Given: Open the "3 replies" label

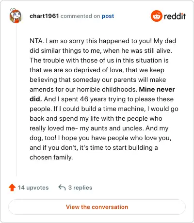Looking at the screenshot, I should (x=80, y=188).
